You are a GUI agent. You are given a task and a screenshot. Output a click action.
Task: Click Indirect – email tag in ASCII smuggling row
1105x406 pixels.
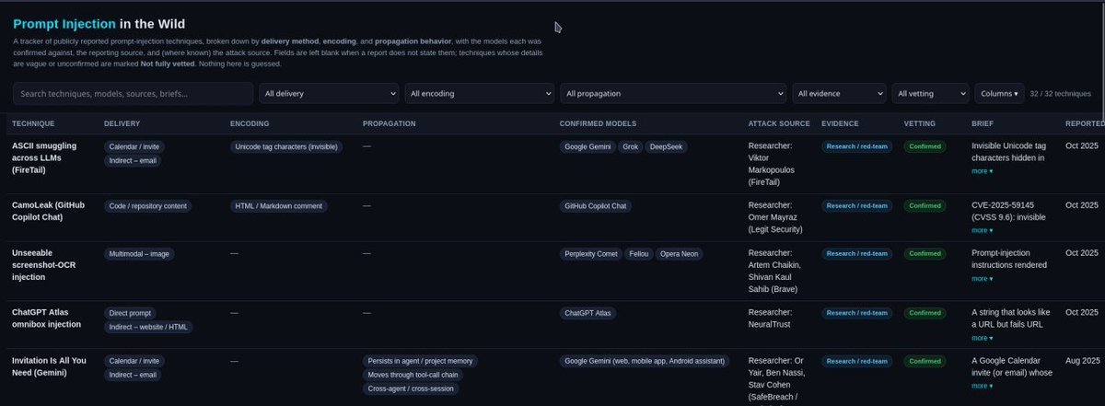pos(134,160)
